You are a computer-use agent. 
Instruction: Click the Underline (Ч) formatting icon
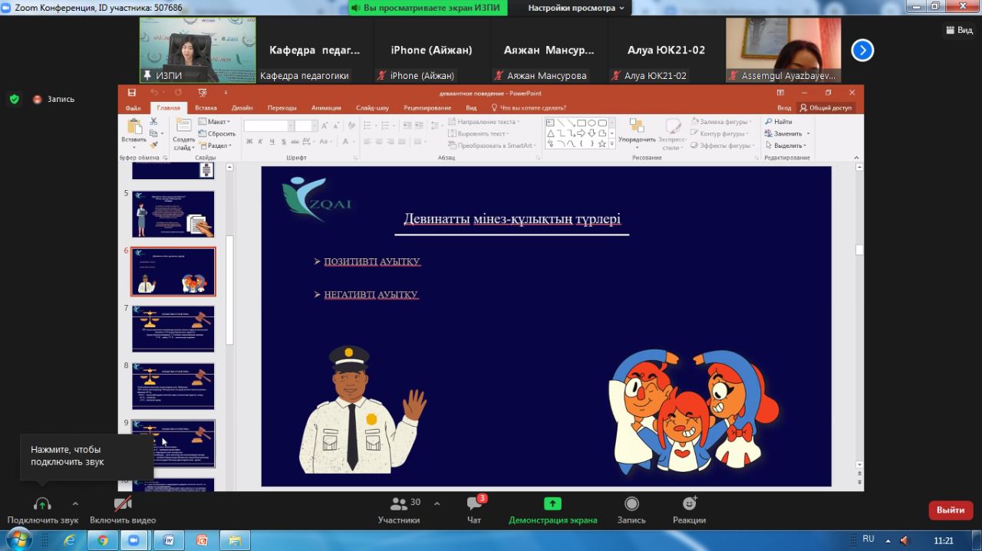click(x=272, y=142)
